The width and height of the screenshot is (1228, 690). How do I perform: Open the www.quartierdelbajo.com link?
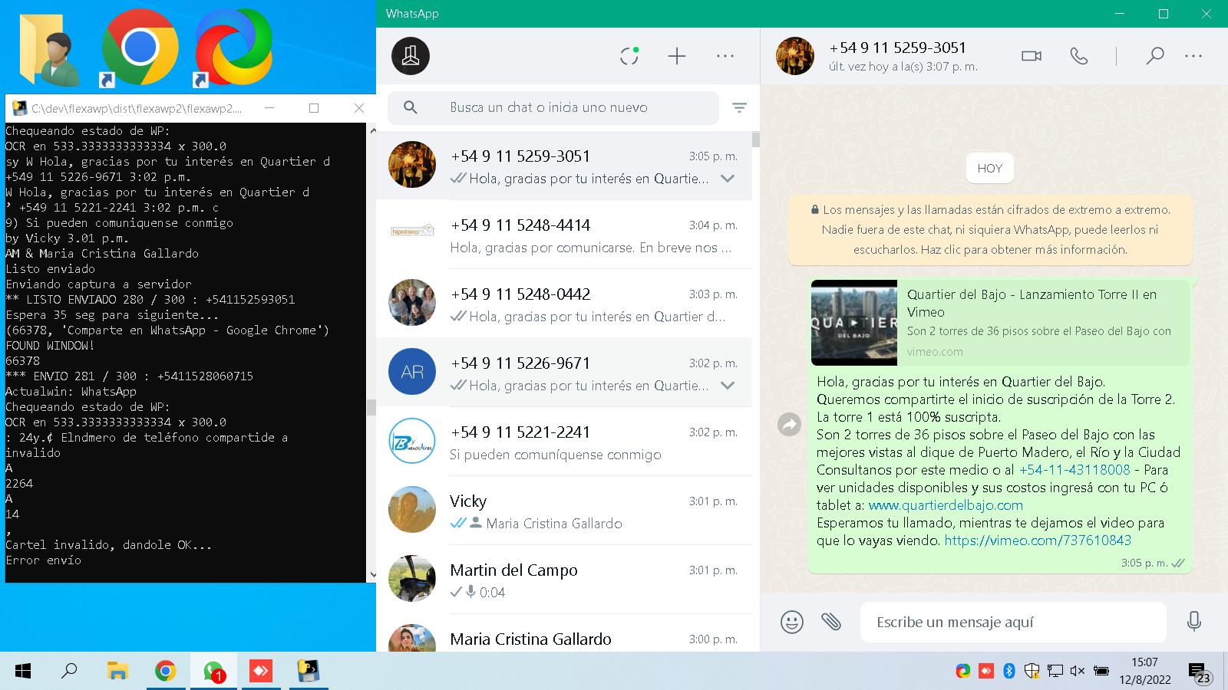[x=946, y=505]
